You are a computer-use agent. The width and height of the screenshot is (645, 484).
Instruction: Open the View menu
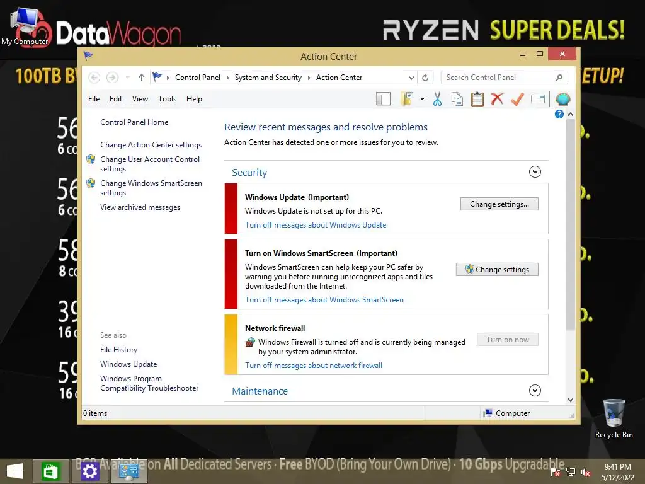(x=140, y=99)
